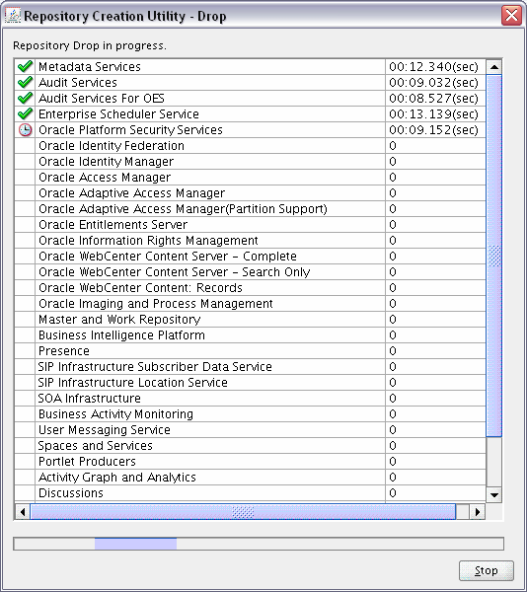The width and height of the screenshot is (527, 592).
Task: Select the Metadata Services row
Action: (250, 67)
